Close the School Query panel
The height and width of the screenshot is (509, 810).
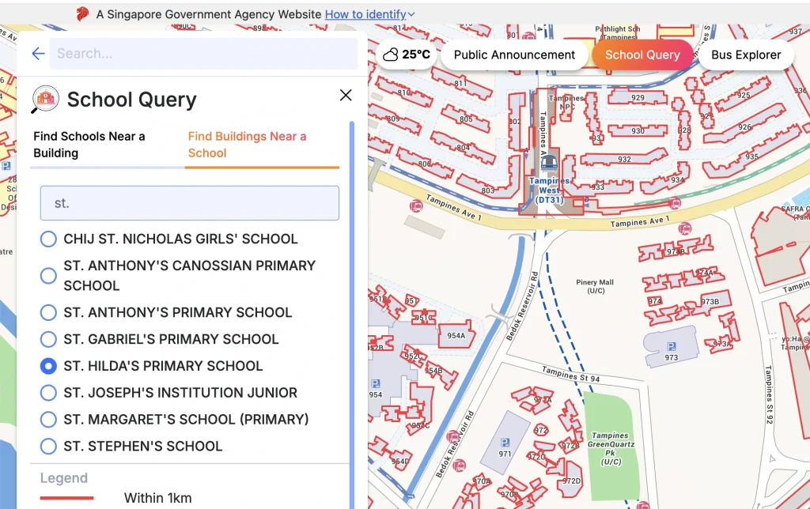[x=346, y=95]
